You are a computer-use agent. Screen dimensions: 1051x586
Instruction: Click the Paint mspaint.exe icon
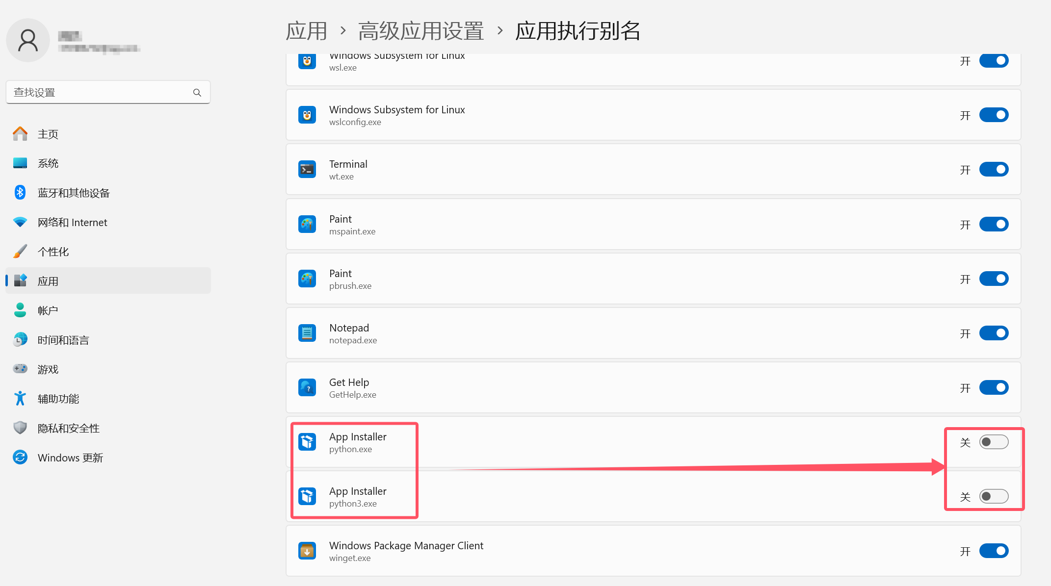[x=307, y=225]
